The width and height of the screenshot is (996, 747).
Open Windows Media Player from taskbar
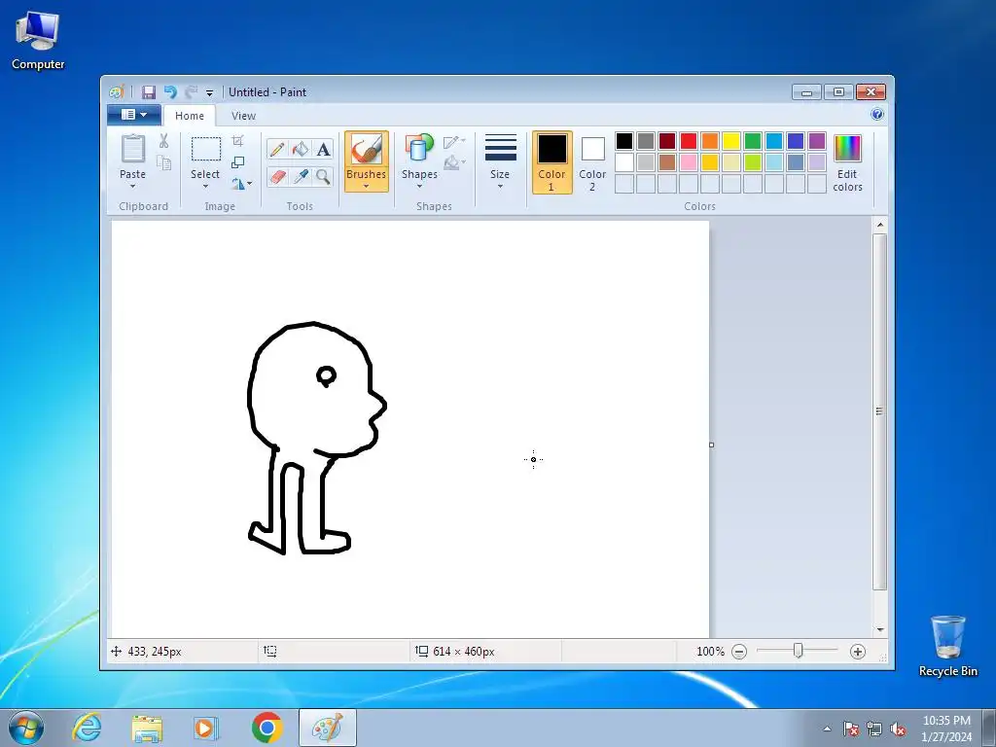click(x=206, y=728)
